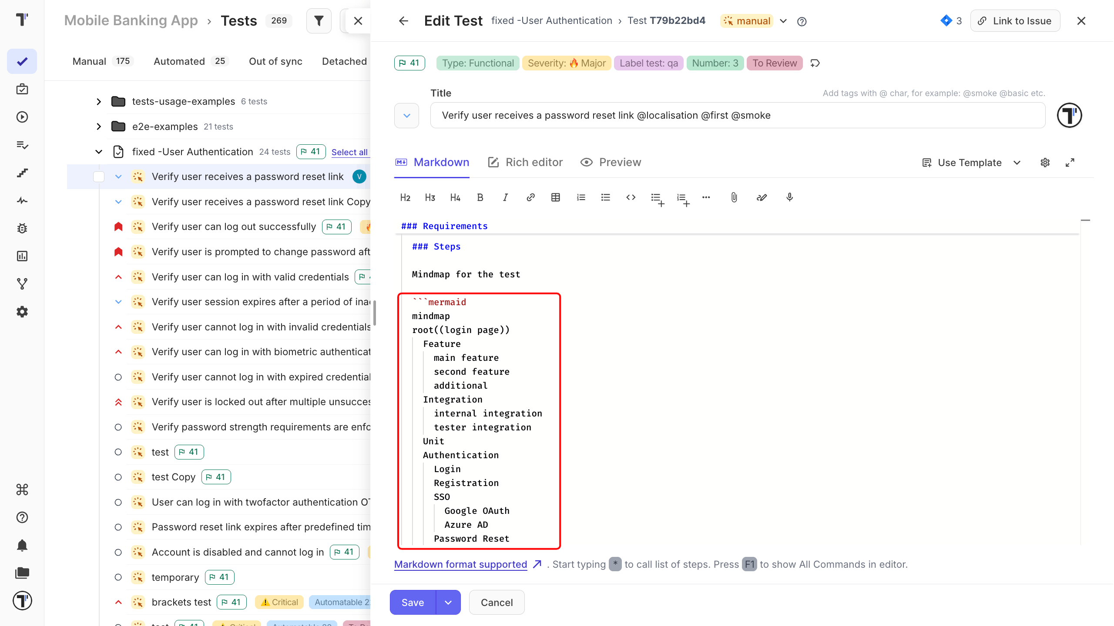Open the Analytics chart icon in sidebar
Viewport: 1114px width, 626px height.
pos(22,256)
